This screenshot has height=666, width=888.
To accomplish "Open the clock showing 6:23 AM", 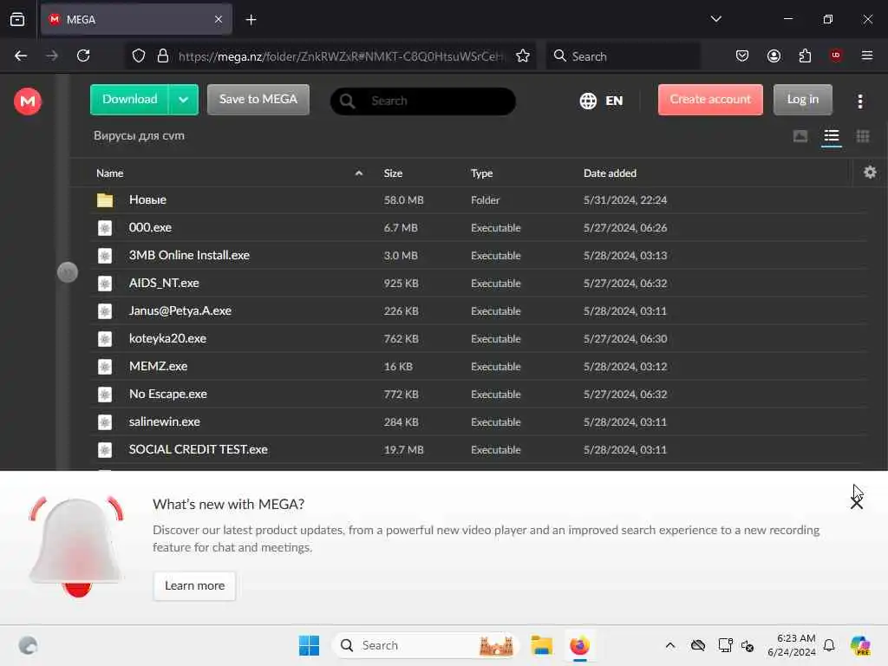I will tap(792, 645).
